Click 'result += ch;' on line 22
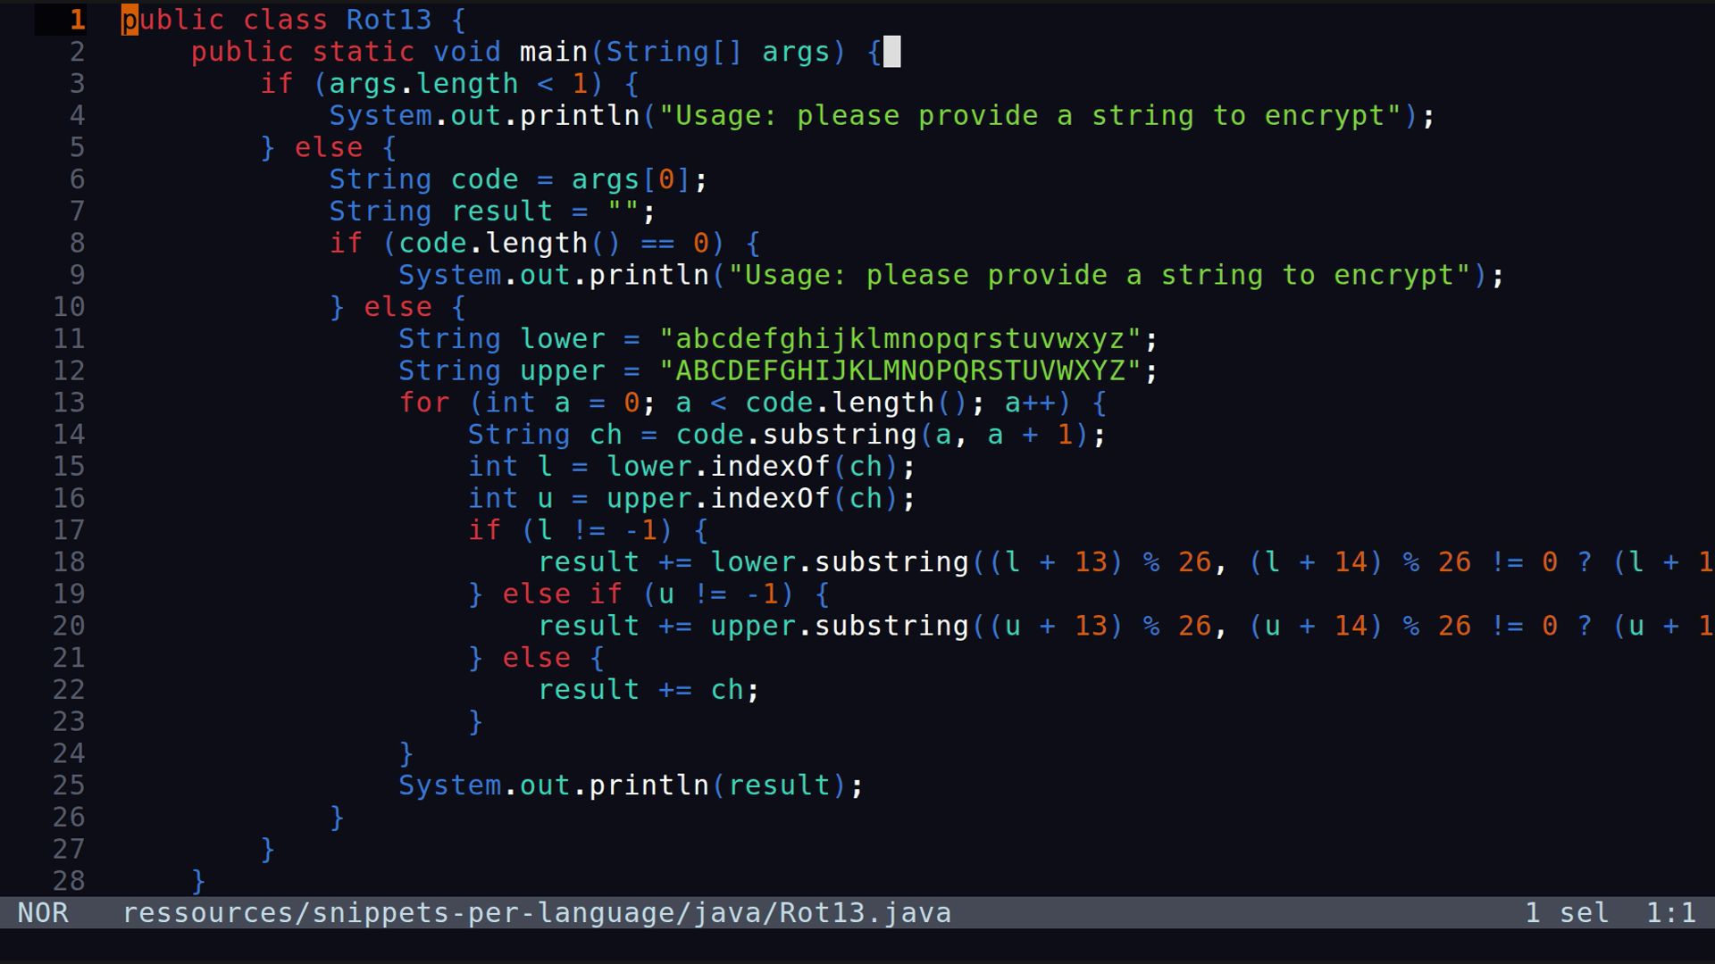Viewport: 1715px width, 964px height. pyautogui.click(x=649, y=690)
